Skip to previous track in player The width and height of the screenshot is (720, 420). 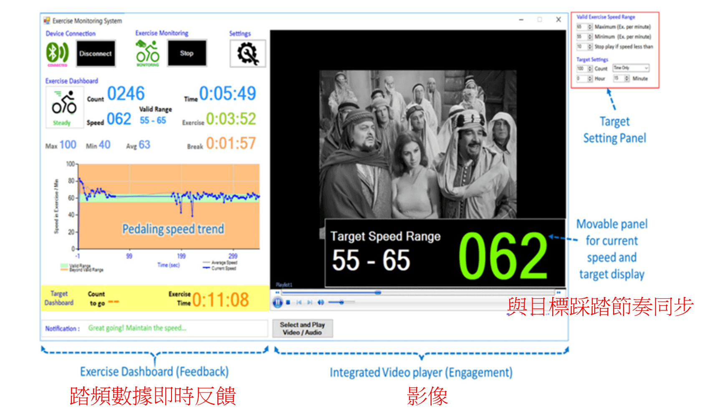299,302
